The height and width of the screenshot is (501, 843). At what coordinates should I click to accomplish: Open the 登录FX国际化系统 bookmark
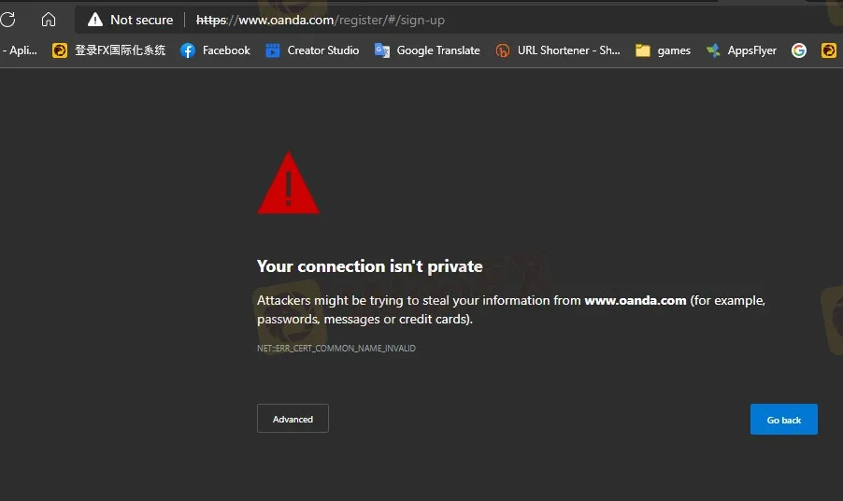tap(108, 50)
